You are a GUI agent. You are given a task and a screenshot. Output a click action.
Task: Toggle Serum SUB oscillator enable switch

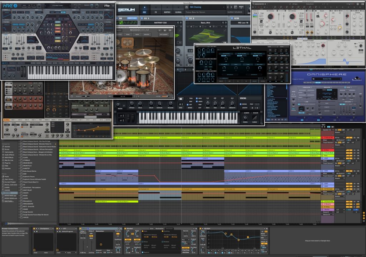117,18
